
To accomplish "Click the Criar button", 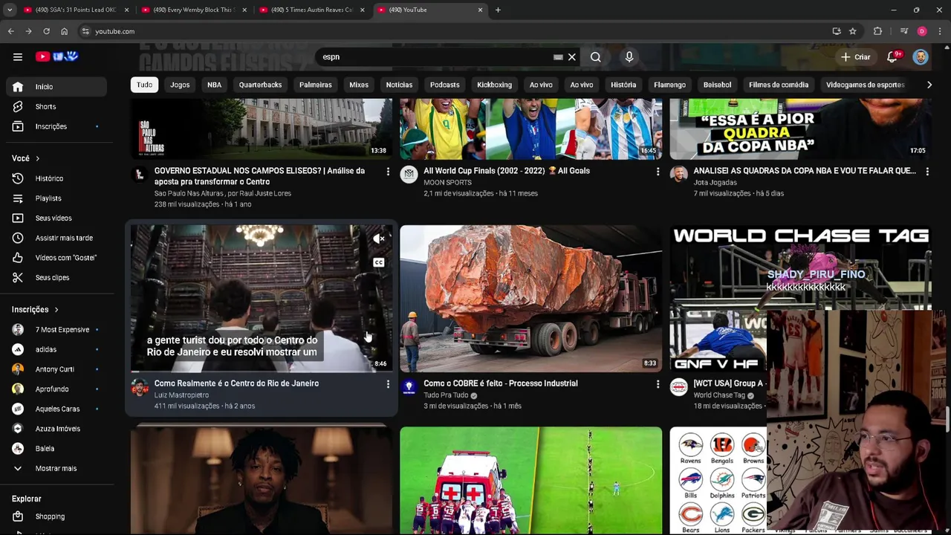I will coord(855,56).
